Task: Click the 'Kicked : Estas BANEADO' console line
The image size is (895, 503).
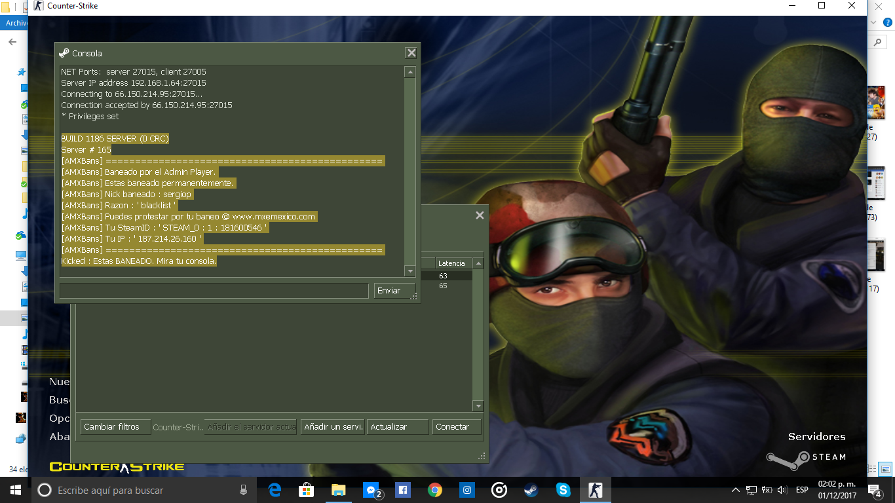Action: point(139,261)
